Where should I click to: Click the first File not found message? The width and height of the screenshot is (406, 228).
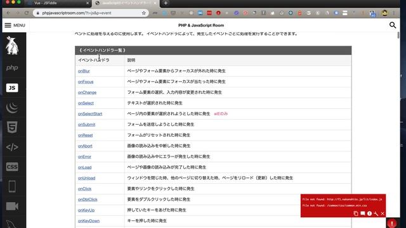coord(342,199)
